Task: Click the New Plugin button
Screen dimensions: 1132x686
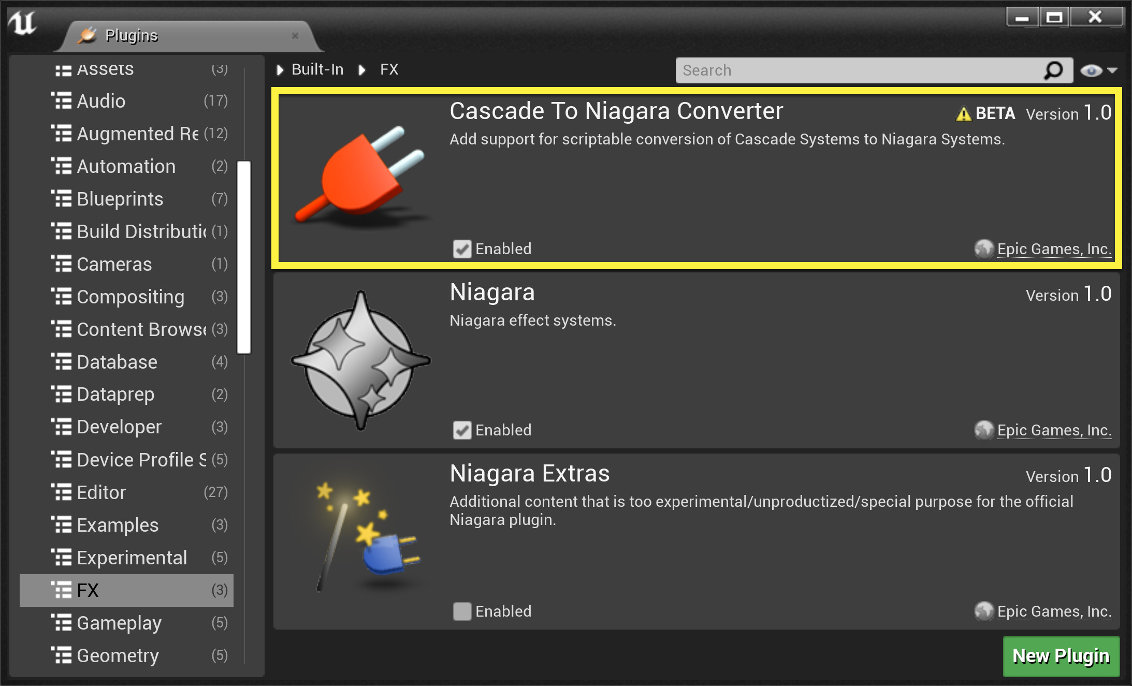Action: click(x=1061, y=656)
